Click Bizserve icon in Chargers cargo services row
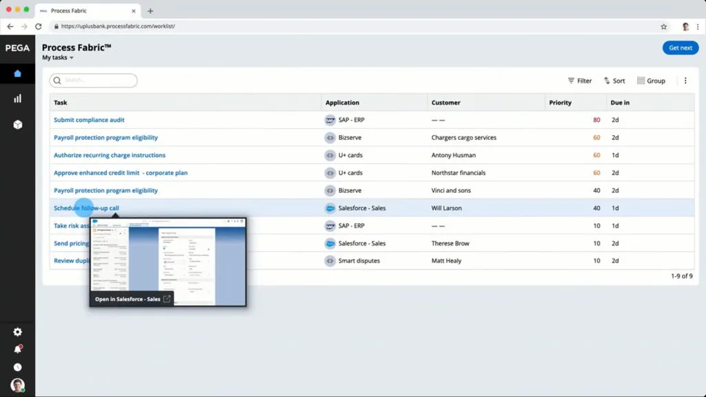Image resolution: width=706 pixels, height=397 pixels. [330, 138]
